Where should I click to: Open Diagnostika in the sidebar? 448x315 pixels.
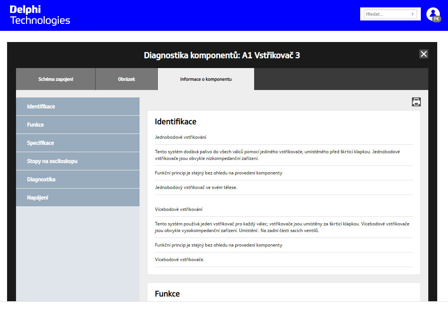pyautogui.click(x=78, y=179)
